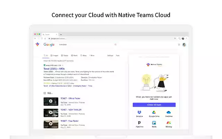This screenshot has height=139, width=222.
Task: Switch to the Images search tab
Action: point(54,55)
